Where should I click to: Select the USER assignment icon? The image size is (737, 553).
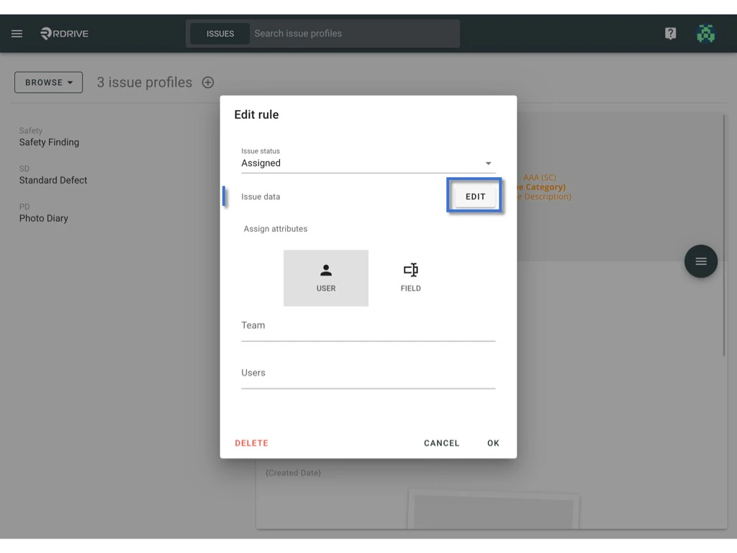326,278
